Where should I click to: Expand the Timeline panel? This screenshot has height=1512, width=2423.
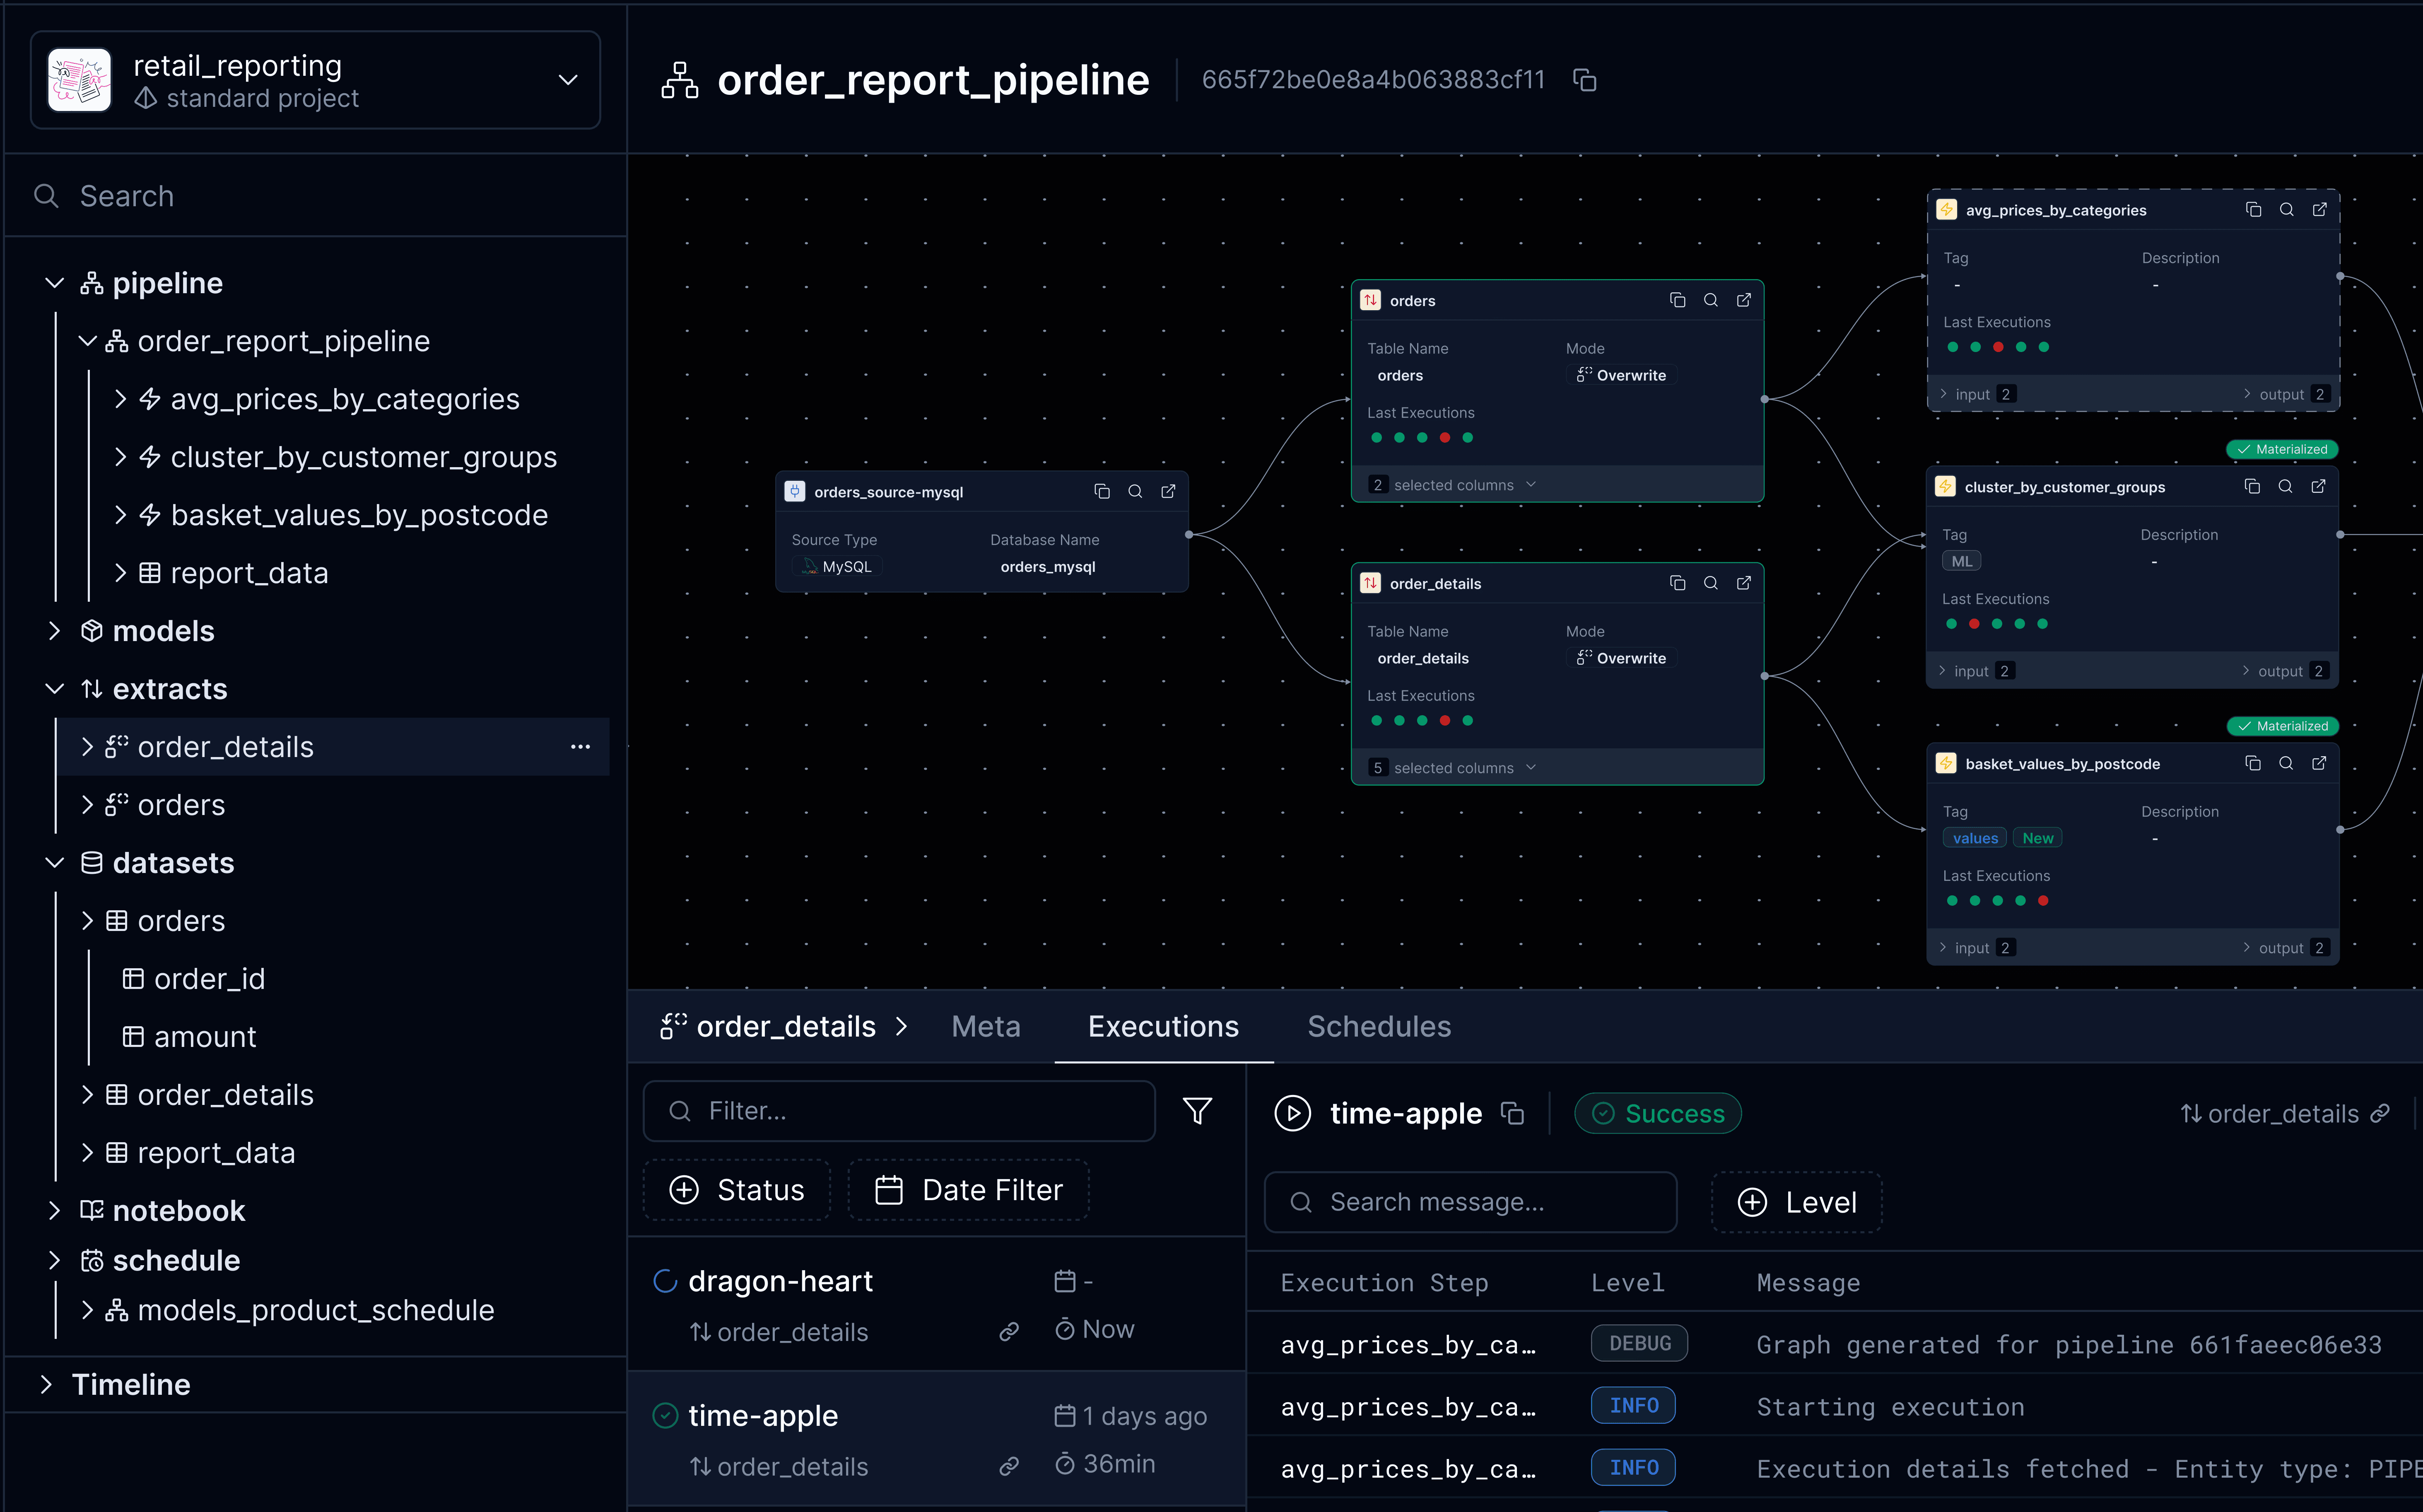[x=46, y=1384]
